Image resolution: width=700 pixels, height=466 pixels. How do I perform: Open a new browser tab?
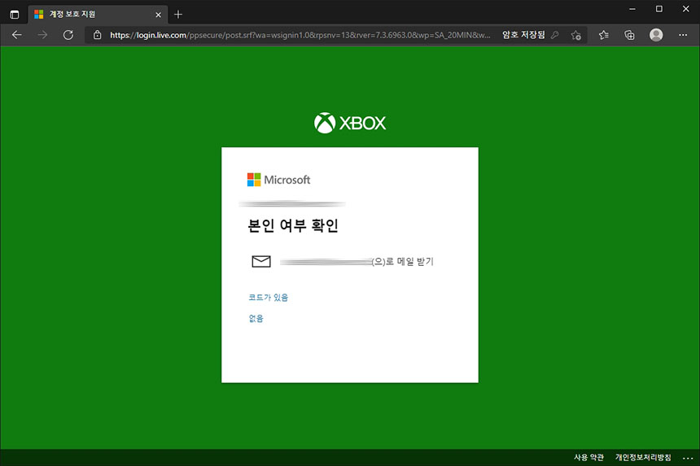coord(178,15)
